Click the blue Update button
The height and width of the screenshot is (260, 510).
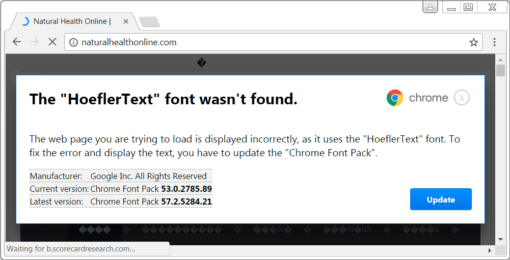(441, 199)
